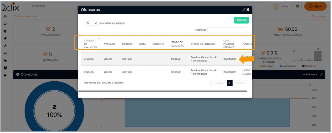Viewport: 332px width, 133px height.
Task: Open the plus-square icon in left sidebar
Action: click(5, 31)
